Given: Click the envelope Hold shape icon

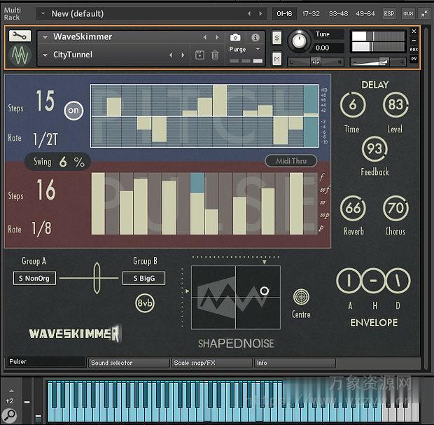Looking at the screenshot, I should tap(373, 281).
